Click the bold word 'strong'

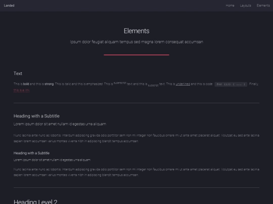[49, 84]
